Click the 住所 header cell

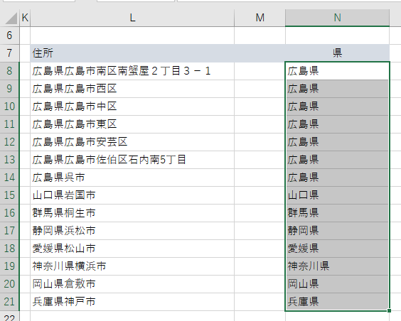(x=132, y=53)
